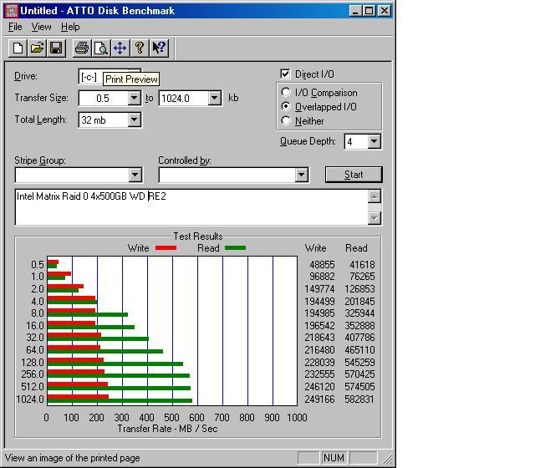Maximize the ATTO Disk Benchmark window
This screenshot has width=535, height=468.
(369, 11)
